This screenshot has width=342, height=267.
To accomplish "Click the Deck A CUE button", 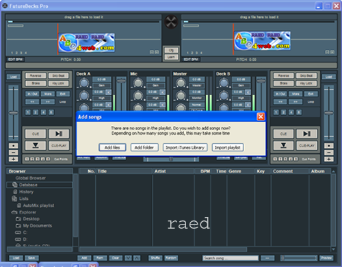I will pos(36,133).
